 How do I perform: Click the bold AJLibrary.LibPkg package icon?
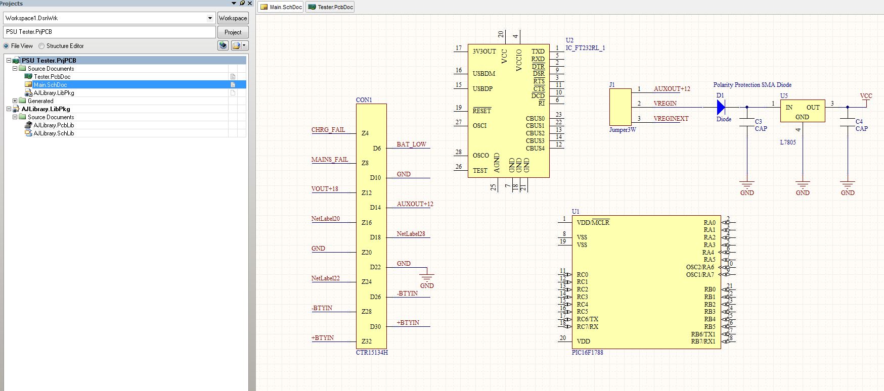(16, 109)
